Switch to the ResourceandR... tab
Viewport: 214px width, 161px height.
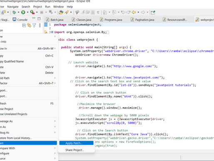(x=175, y=20)
